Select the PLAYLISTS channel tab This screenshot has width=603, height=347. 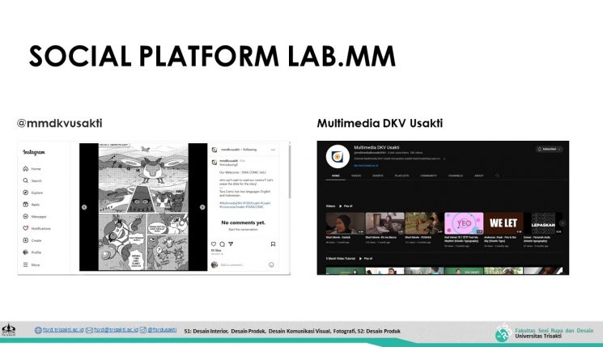[402, 176]
